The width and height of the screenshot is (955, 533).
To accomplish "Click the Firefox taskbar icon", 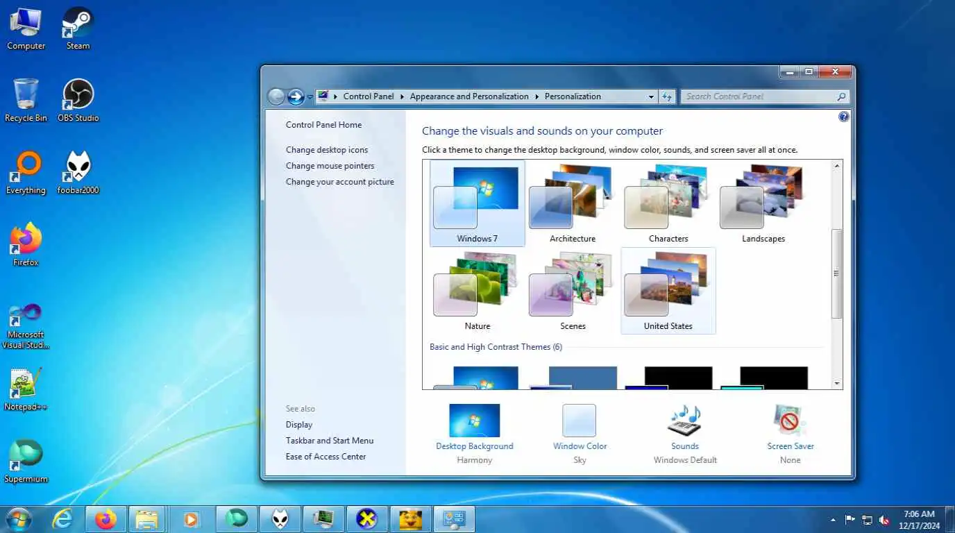I will click(x=106, y=519).
